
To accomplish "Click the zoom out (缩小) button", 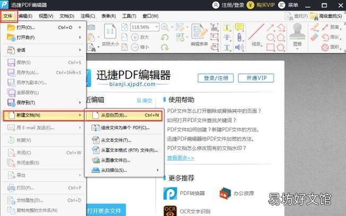I will [140, 47].
